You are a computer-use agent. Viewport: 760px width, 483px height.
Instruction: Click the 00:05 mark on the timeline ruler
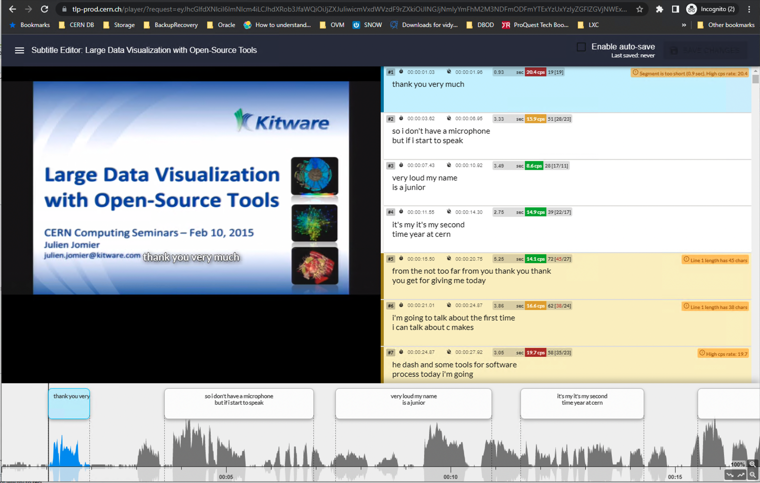click(226, 477)
